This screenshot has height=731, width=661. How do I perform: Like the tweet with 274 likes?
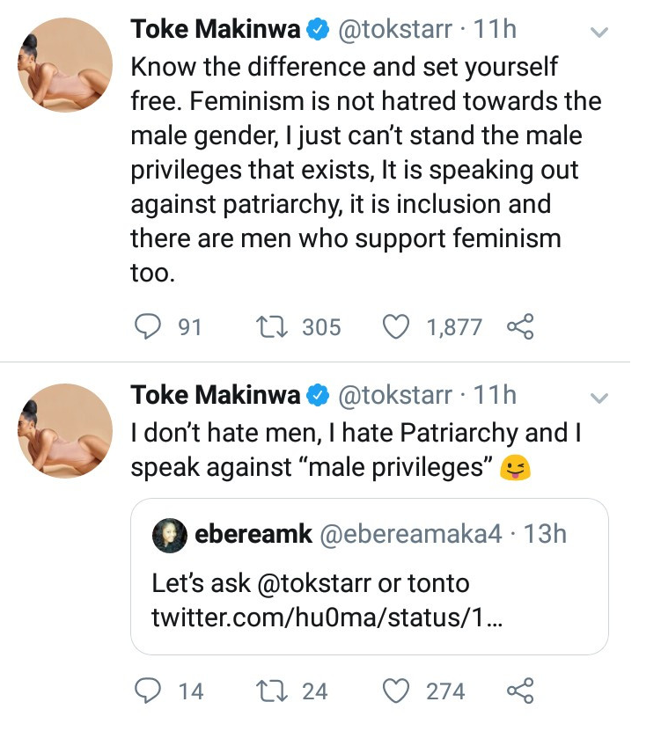399,691
